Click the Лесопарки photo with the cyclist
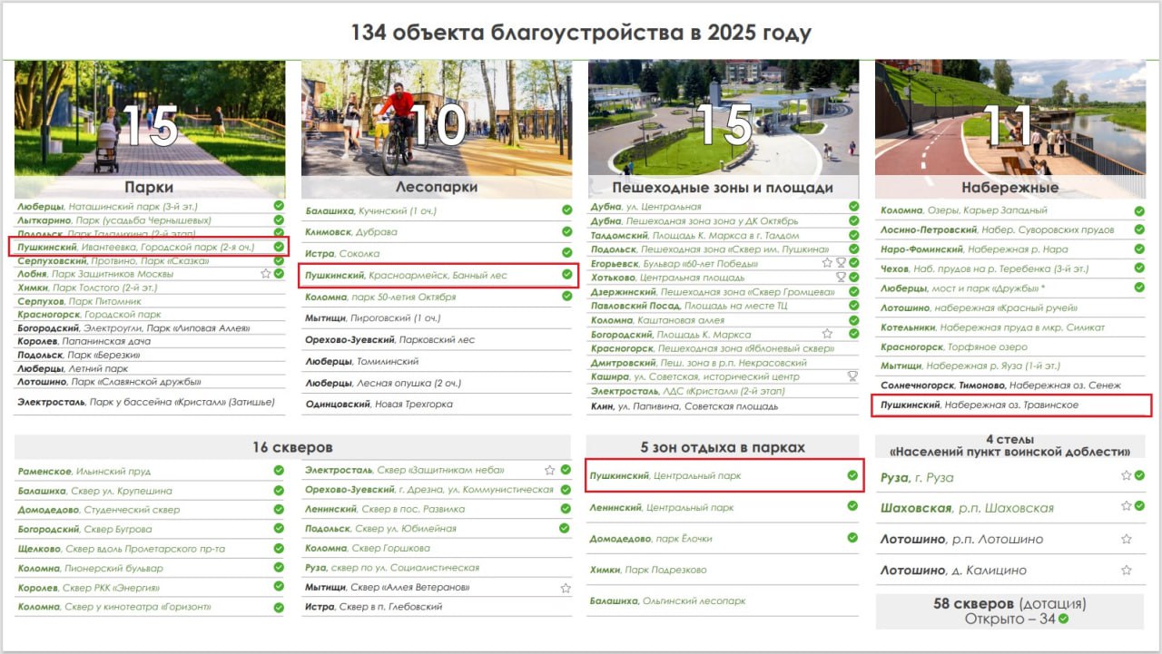Viewport: 1162px width, 654px height. tap(436, 118)
